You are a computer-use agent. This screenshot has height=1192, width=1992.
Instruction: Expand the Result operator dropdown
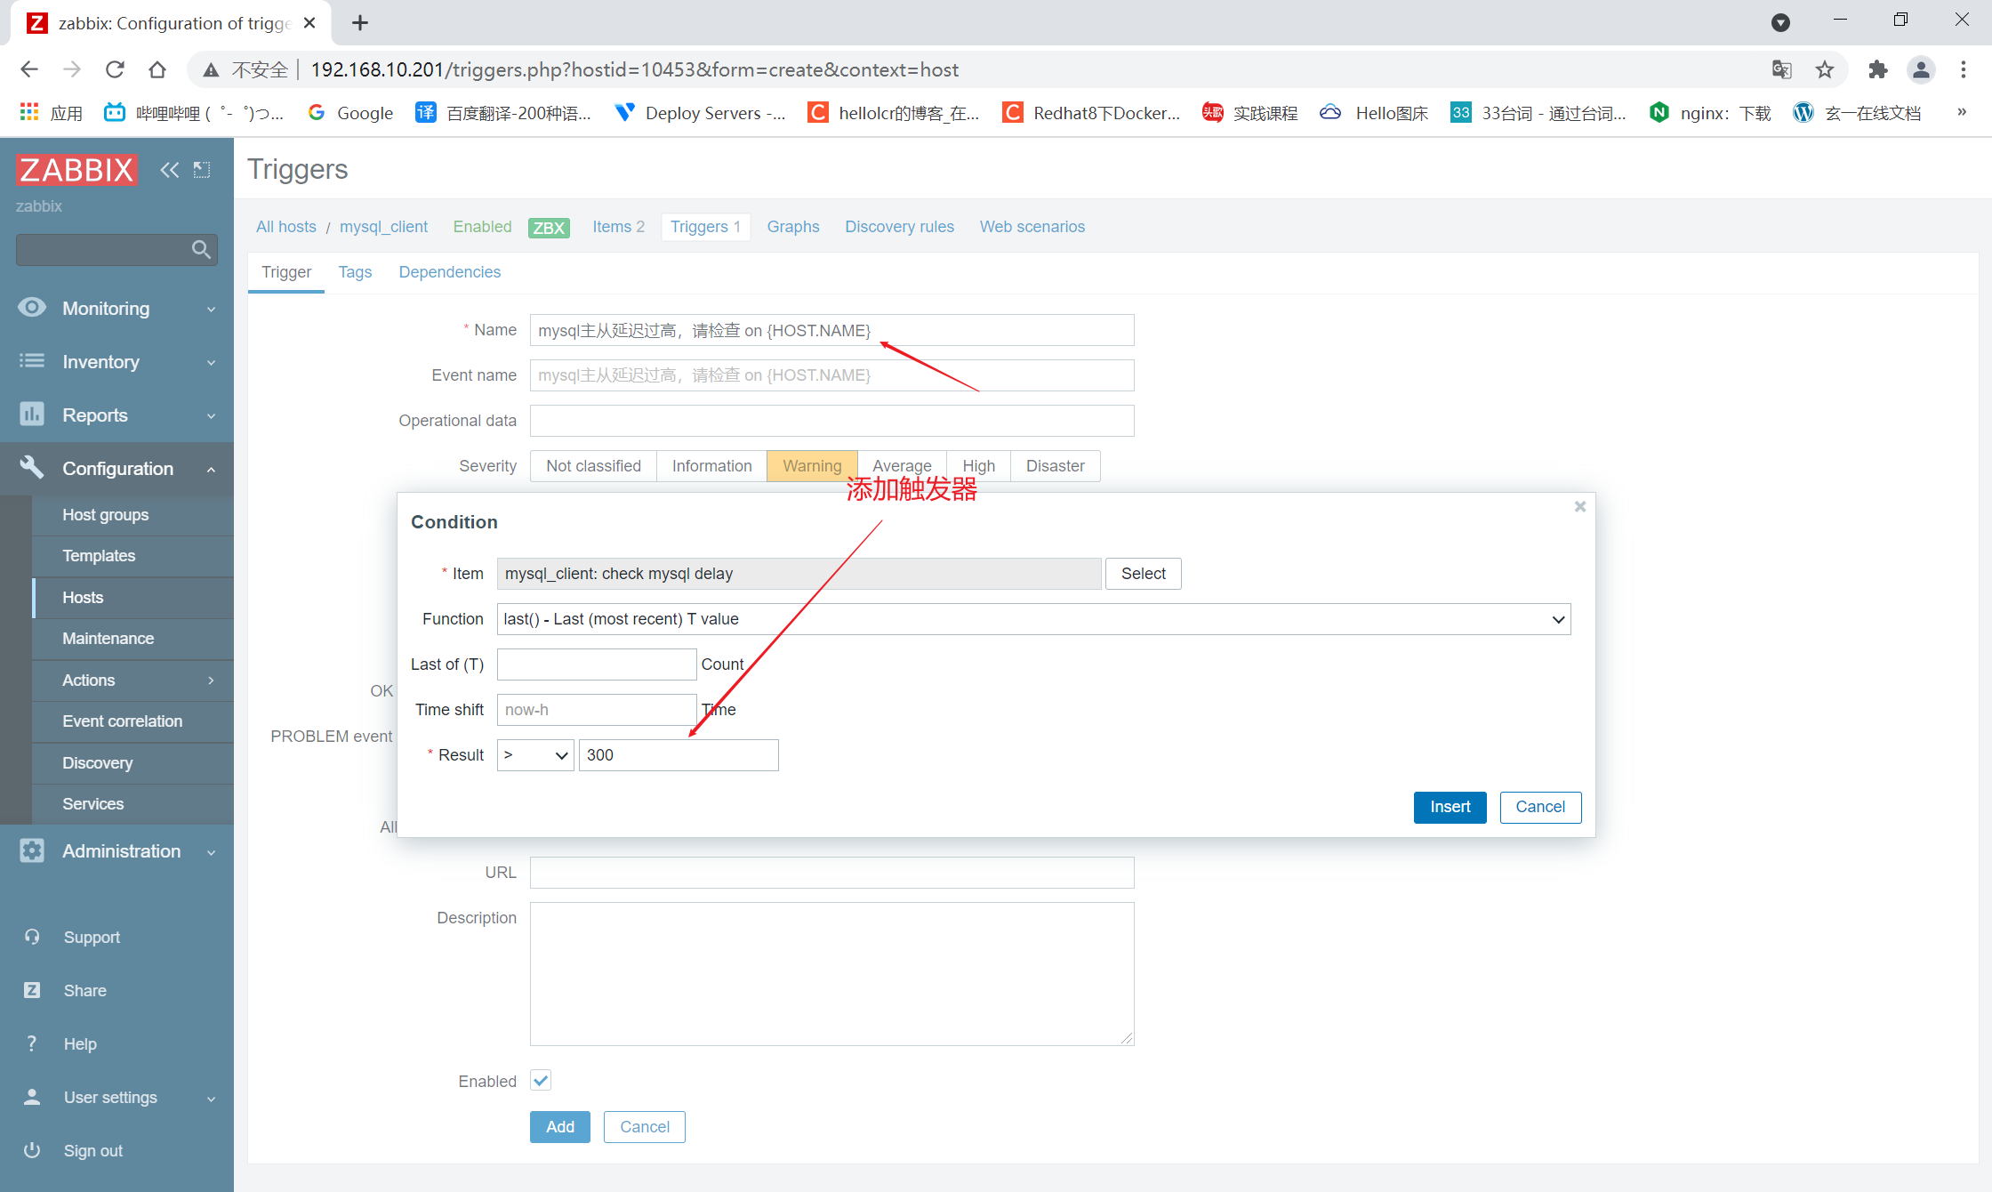pyautogui.click(x=536, y=753)
